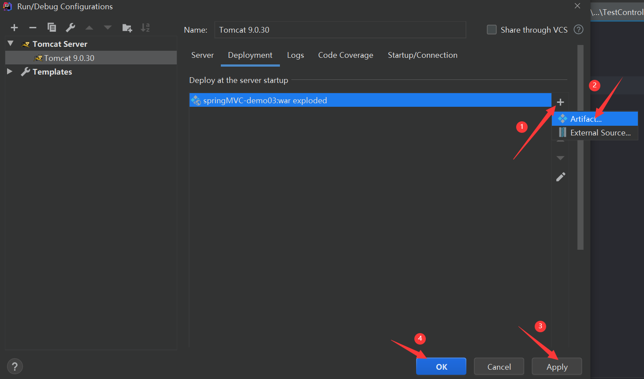The height and width of the screenshot is (379, 644).
Task: Create a new folder for configurations
Action: coord(127,28)
